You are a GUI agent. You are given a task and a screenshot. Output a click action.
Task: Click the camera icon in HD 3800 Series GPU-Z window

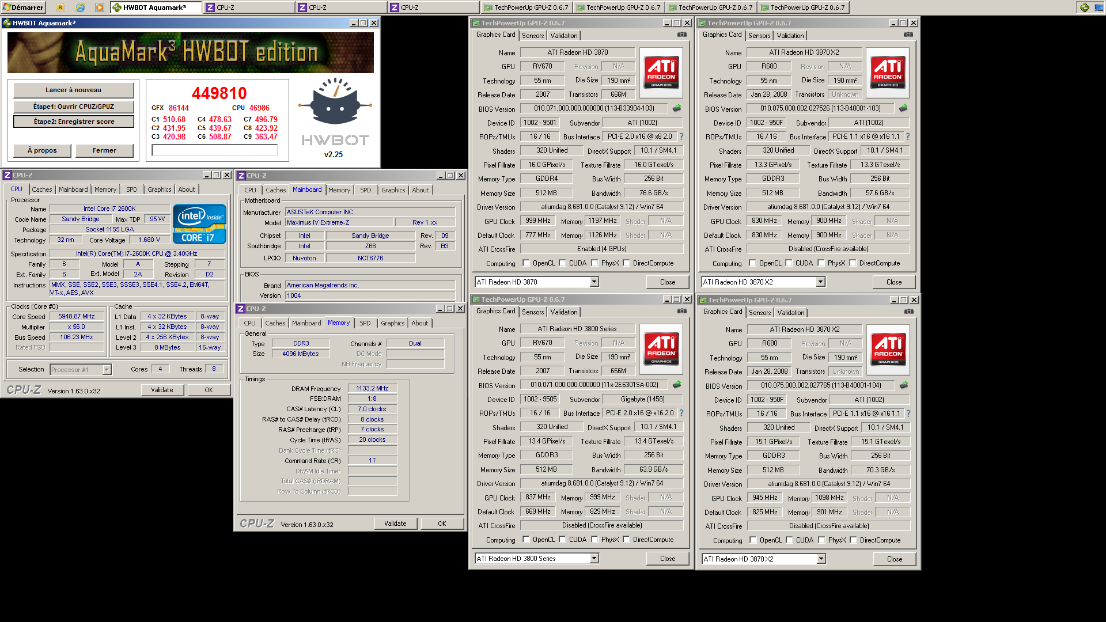[681, 311]
